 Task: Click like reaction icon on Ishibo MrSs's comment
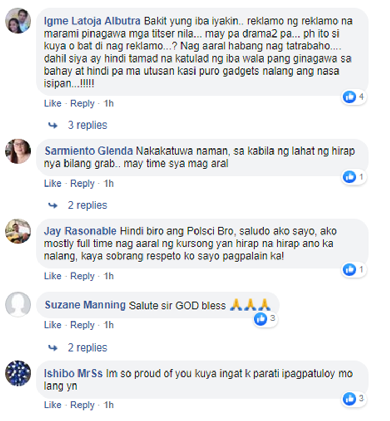[x=349, y=399]
